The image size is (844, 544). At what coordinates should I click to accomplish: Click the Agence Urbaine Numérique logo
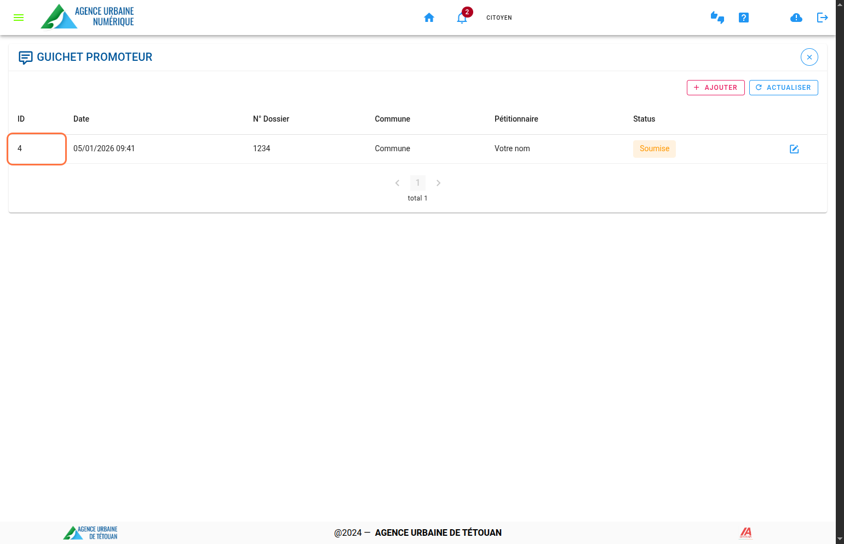pyautogui.click(x=88, y=16)
